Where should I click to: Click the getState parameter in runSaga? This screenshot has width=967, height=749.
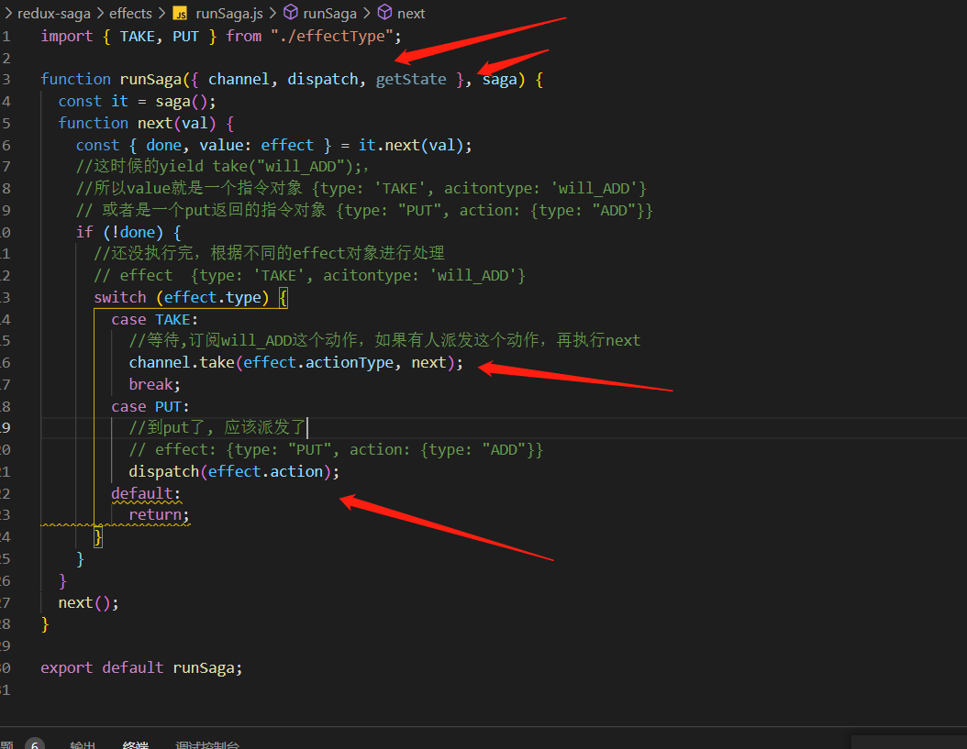411,80
